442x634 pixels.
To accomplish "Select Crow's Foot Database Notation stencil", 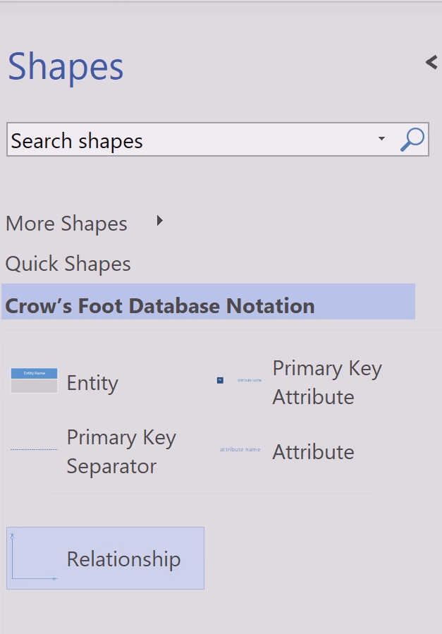I will [208, 302].
